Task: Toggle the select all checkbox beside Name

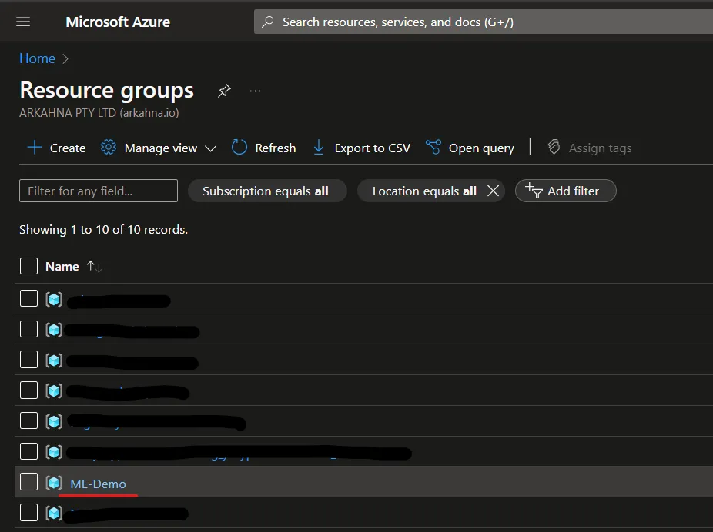Action: (28, 266)
